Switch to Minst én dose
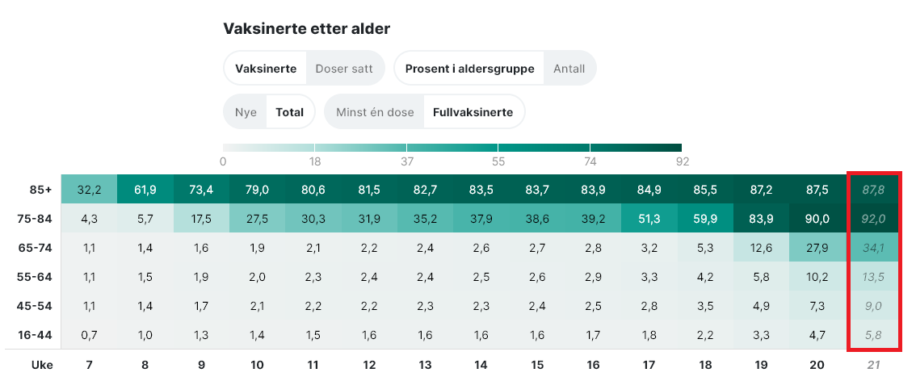Viewport: 916px width, 381px height. 375,112
